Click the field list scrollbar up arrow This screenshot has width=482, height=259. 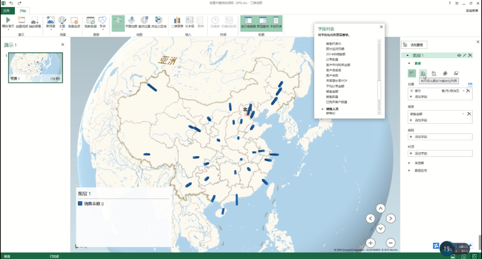(x=379, y=41)
